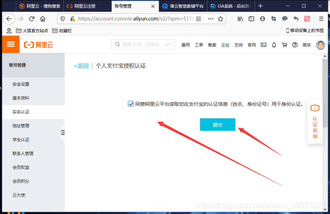
Task: Switch to the OA系统 tab
Action: click(231, 6)
